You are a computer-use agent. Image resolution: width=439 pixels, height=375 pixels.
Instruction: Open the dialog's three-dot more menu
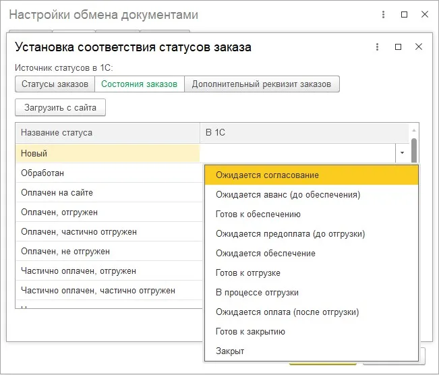(377, 47)
